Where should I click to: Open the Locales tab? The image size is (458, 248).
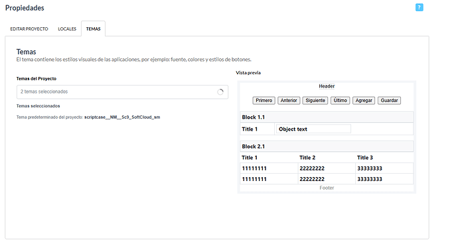[67, 29]
